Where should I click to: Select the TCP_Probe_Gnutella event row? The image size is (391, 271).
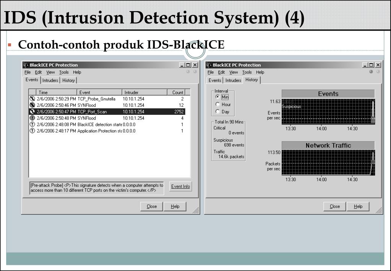(x=107, y=99)
